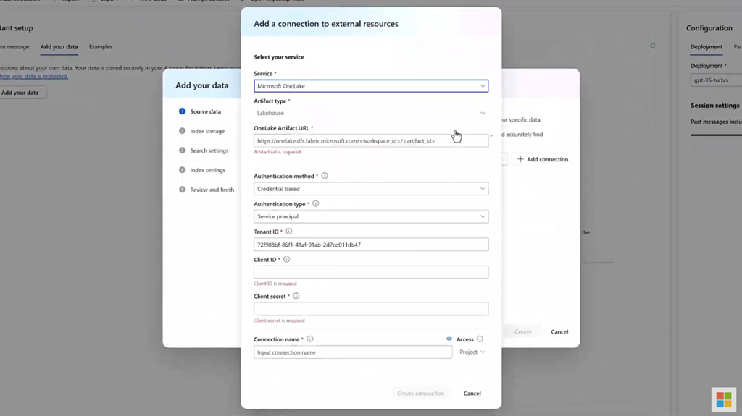The image size is (742, 416).
Task: Open the Project access dropdown
Action: [x=472, y=352]
